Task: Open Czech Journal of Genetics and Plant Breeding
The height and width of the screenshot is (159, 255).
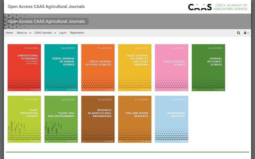Action: pyautogui.click(x=135, y=67)
